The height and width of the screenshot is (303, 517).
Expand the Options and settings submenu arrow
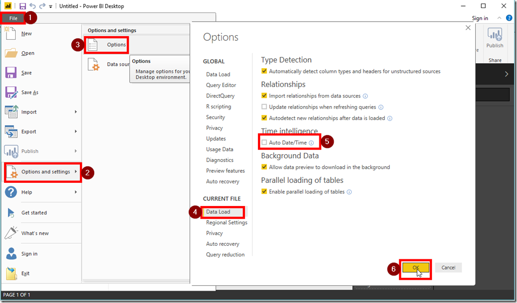pos(76,171)
